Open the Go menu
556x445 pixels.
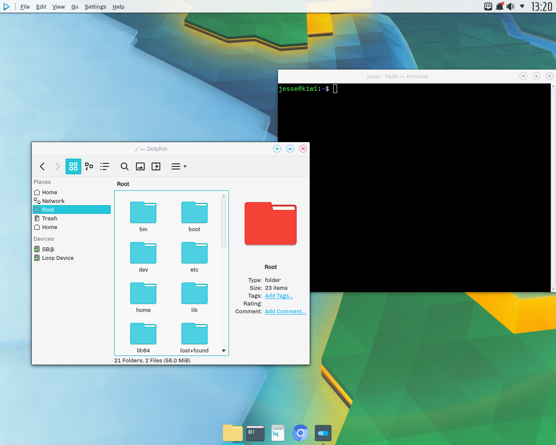coord(75,7)
